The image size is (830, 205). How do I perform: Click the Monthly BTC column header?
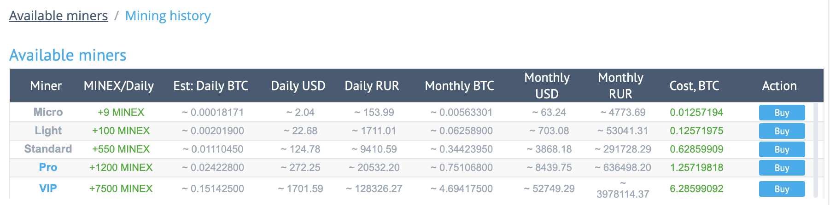(x=459, y=86)
